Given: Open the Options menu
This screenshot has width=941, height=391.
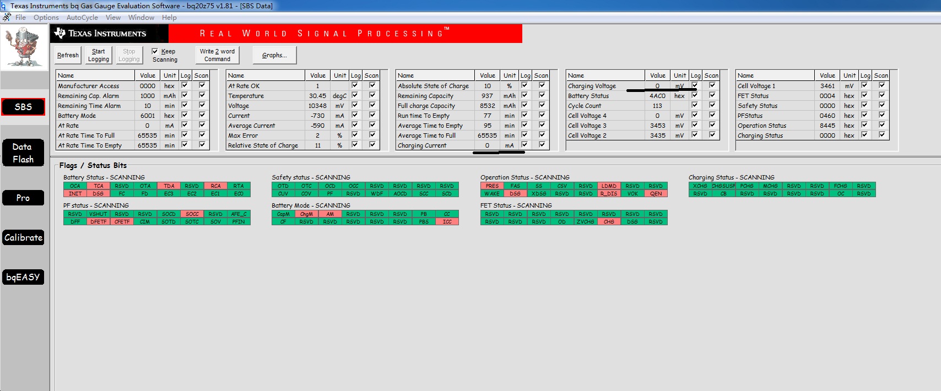Looking at the screenshot, I should [x=46, y=18].
